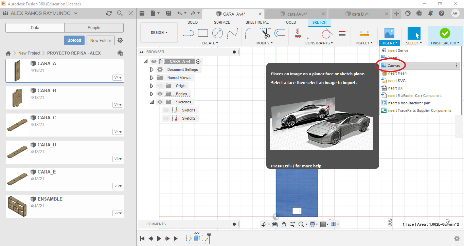Click the Save icon in toolbar
Image resolution: width=464 pixels, height=246 pixels.
168,13
